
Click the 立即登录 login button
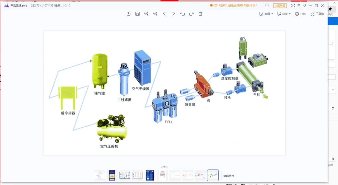click(x=280, y=6)
